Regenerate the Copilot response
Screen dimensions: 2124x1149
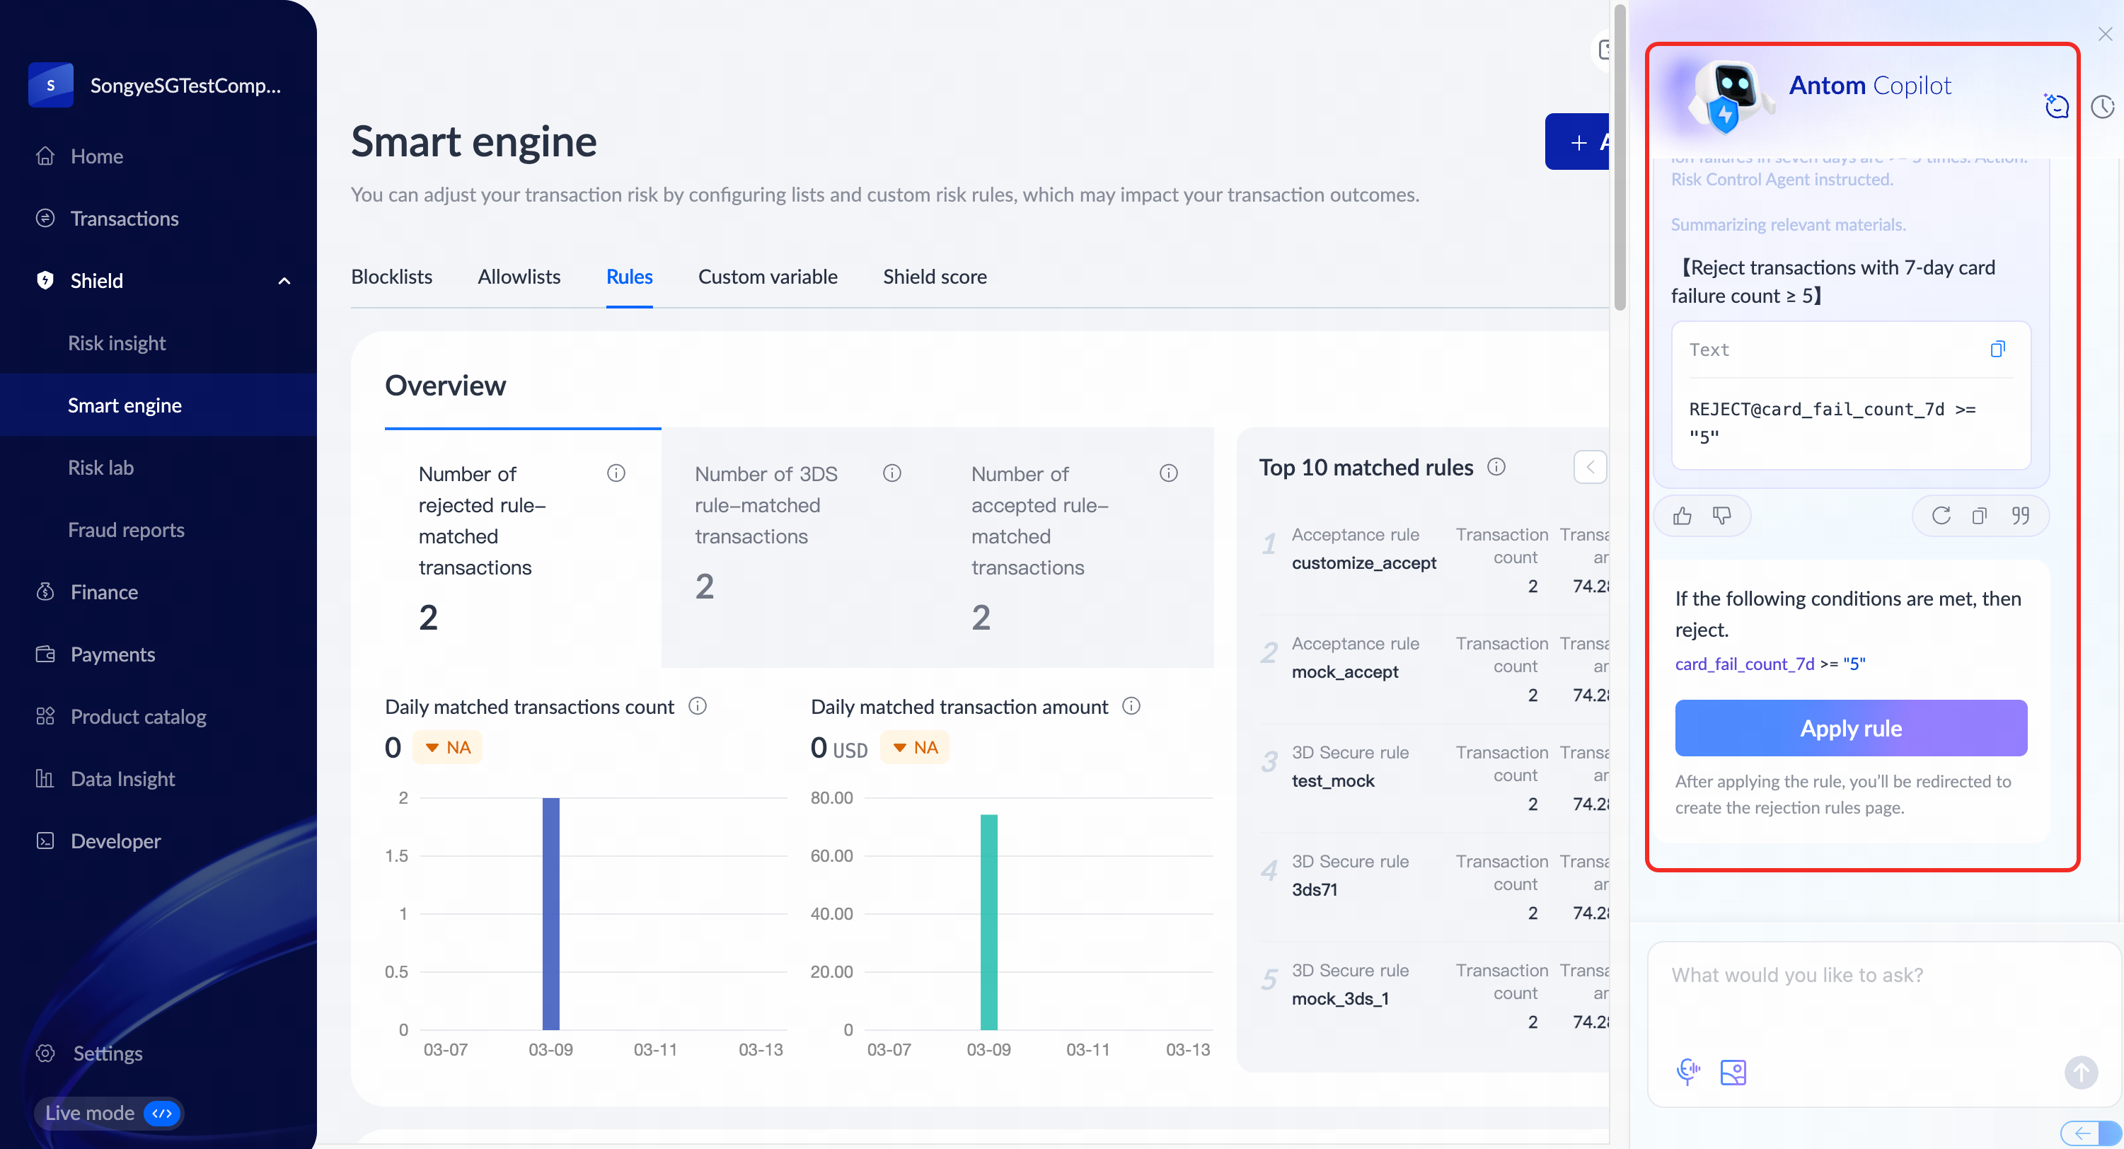[1941, 516]
